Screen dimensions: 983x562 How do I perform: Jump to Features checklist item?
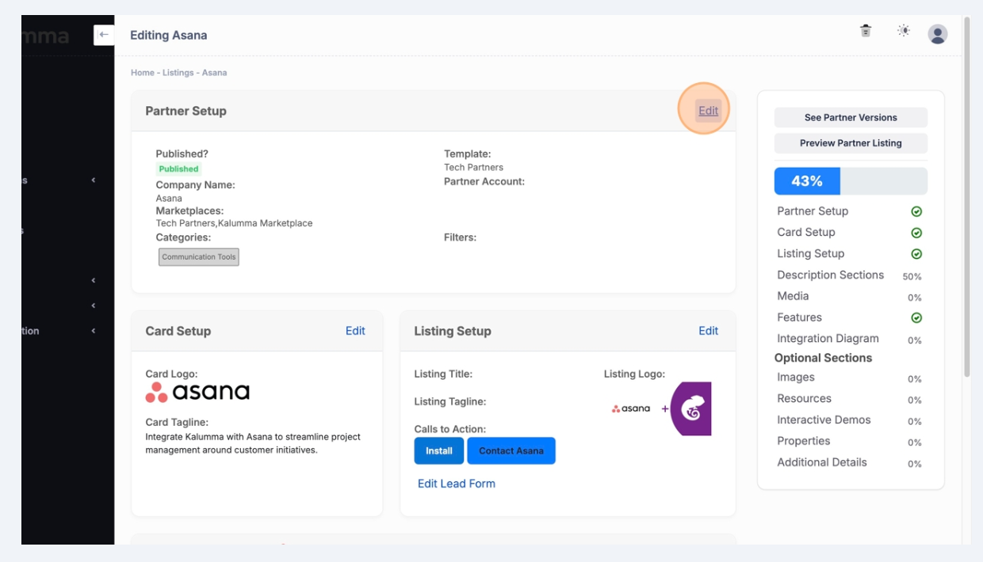pyautogui.click(x=799, y=317)
